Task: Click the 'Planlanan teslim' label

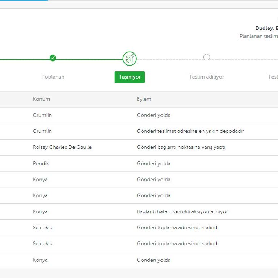Action: pyautogui.click(x=258, y=36)
